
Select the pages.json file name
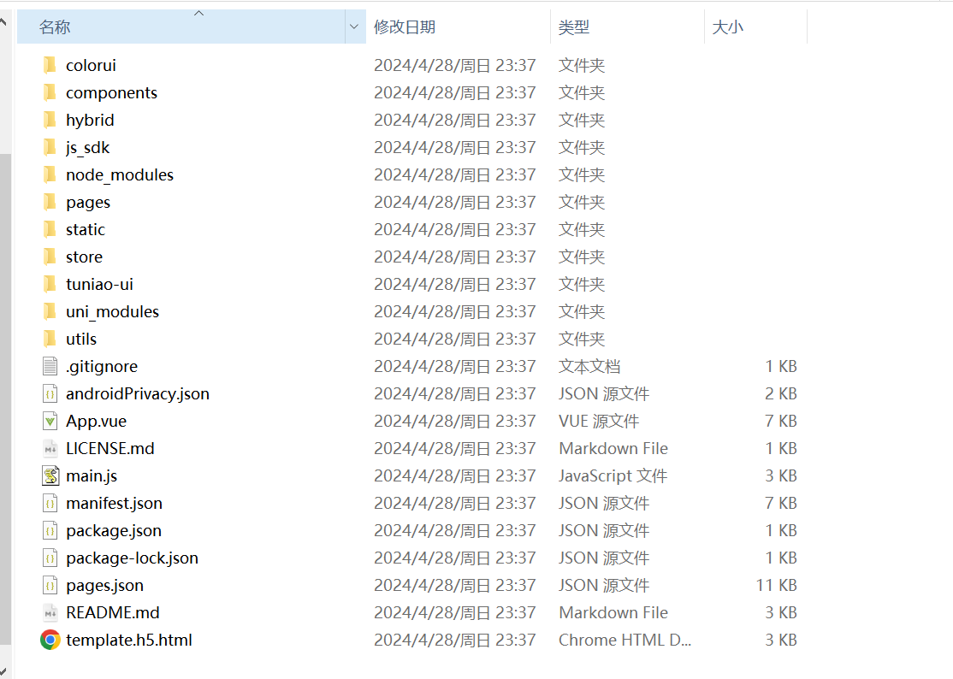click(x=104, y=585)
